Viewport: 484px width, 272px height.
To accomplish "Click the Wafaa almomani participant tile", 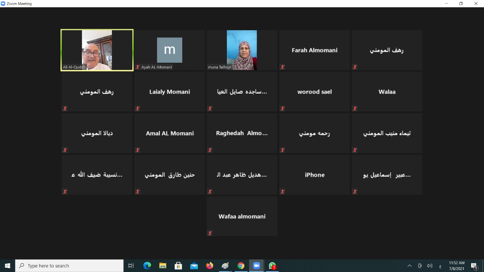I will (242, 216).
